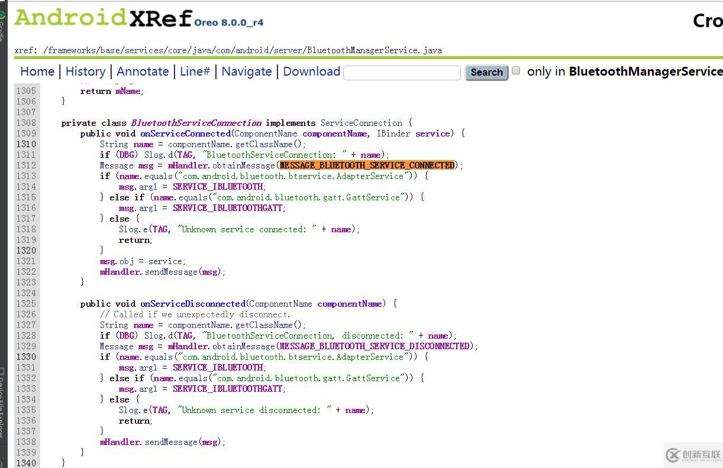The image size is (723, 468).
Task: Click SERVICE_IBLUETOOTHGATT on line 1316
Action: coord(228,208)
